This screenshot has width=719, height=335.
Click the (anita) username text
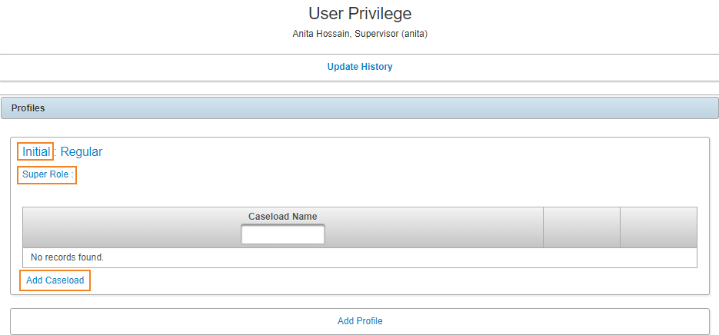414,34
